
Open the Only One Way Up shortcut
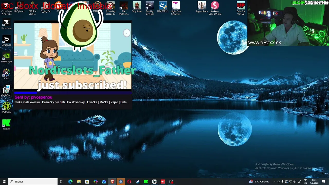pos(241,8)
